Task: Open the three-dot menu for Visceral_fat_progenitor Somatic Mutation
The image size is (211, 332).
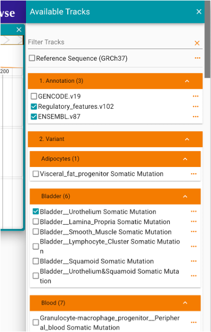Action: 194,174
